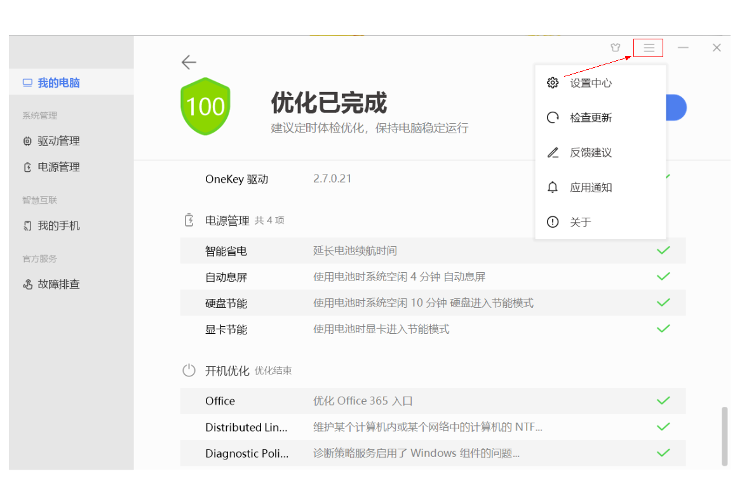
Task: Open My Phone sidebar item
Action: 58,226
